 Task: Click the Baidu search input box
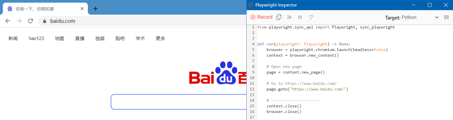tap(179, 102)
